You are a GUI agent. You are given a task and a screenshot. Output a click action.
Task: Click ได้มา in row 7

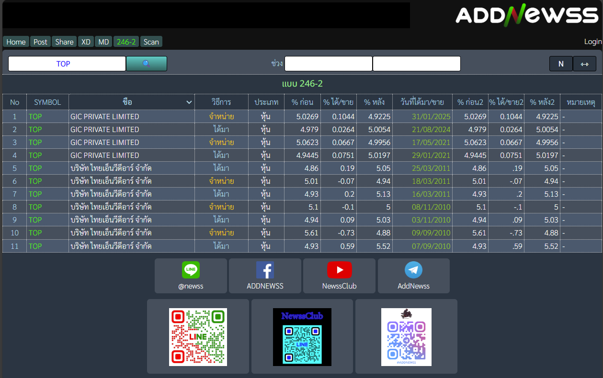pyautogui.click(x=221, y=194)
